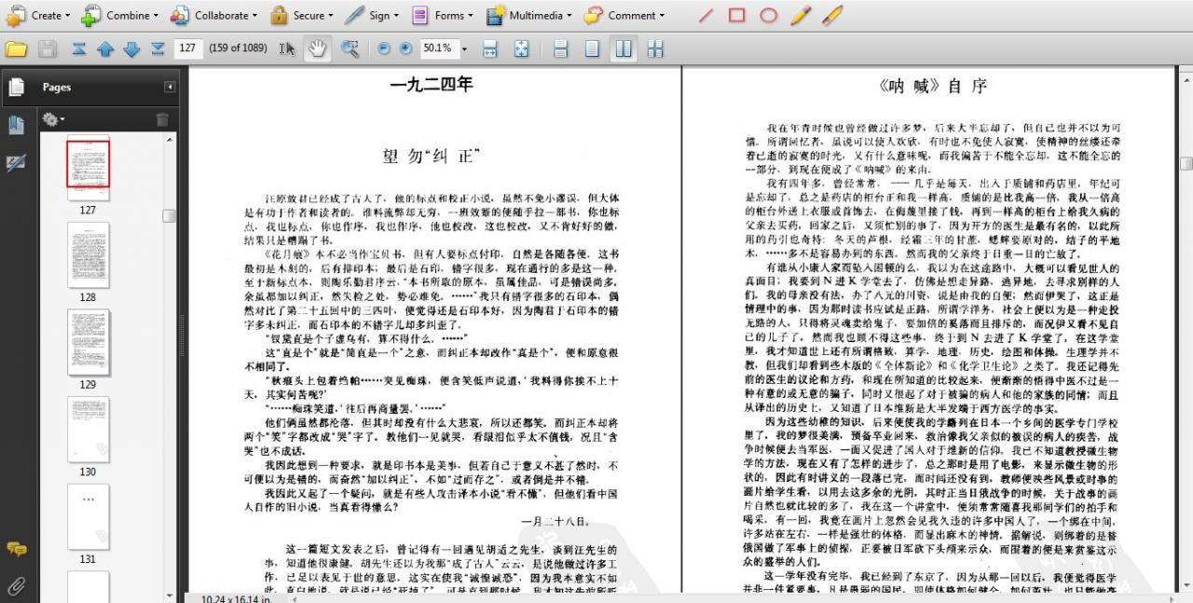This screenshot has height=603, width=1193.
Task: Click the Select text cursor tool
Action: (x=287, y=48)
